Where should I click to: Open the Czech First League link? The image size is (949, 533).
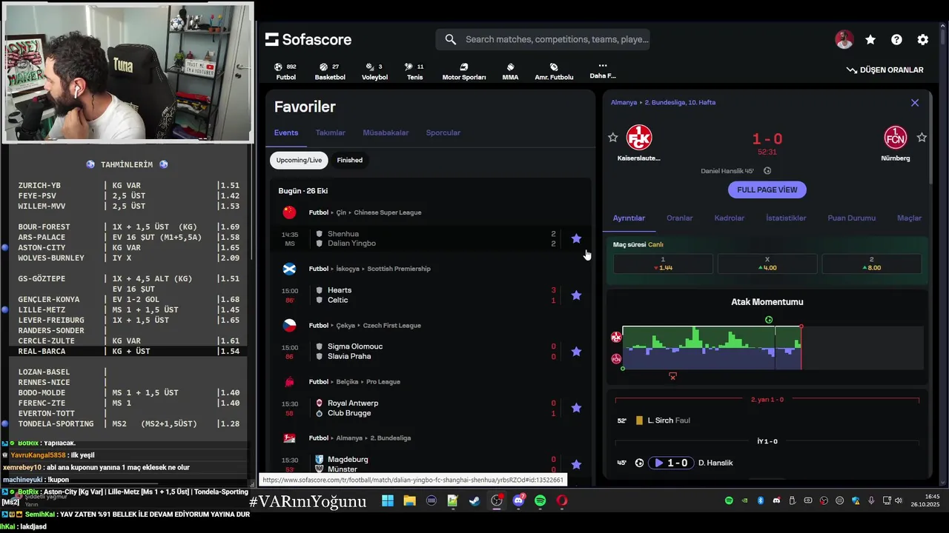(392, 325)
